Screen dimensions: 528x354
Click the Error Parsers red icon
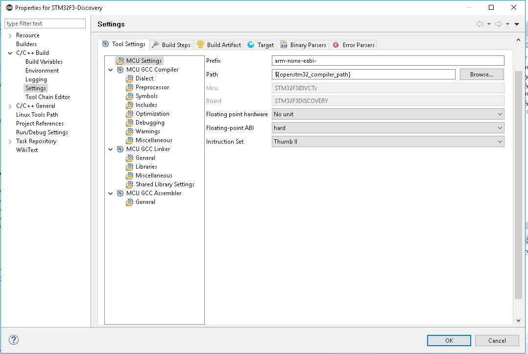pyautogui.click(x=336, y=45)
